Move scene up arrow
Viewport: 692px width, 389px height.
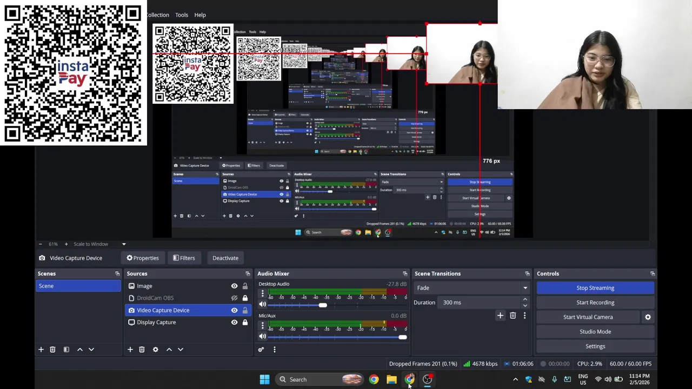tap(79, 350)
